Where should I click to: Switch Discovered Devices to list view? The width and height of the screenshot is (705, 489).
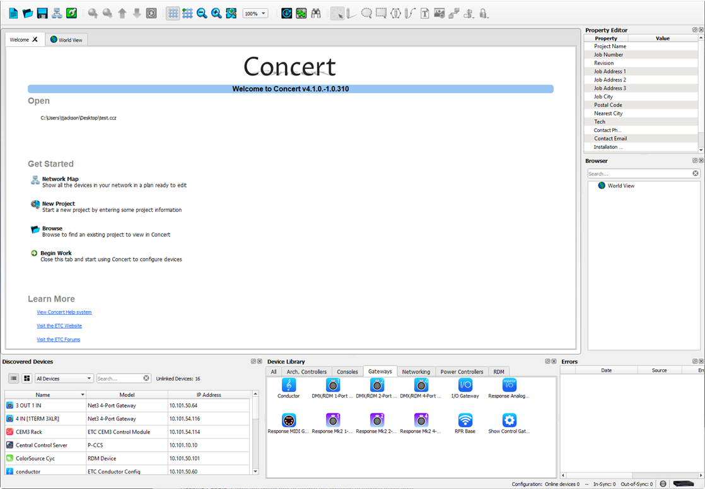click(x=14, y=379)
